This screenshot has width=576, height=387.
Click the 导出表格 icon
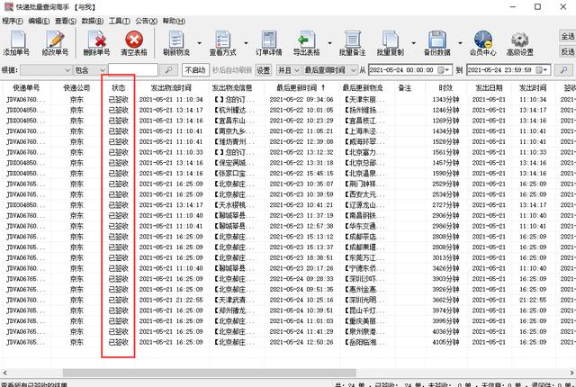[x=306, y=43]
